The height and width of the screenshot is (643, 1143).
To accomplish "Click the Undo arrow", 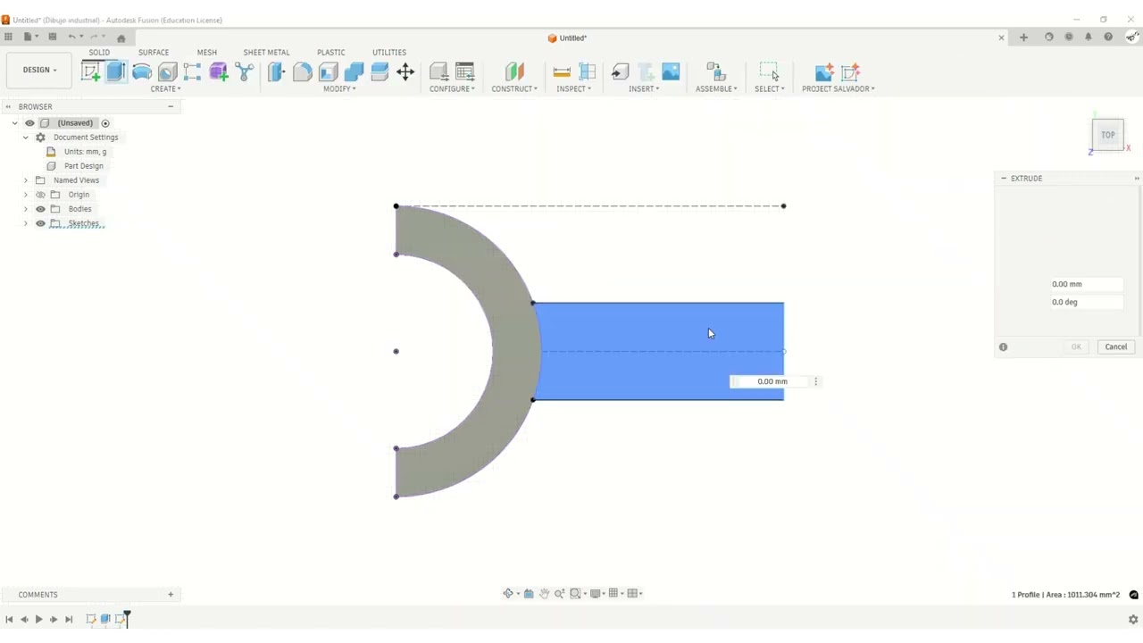I will (71, 37).
